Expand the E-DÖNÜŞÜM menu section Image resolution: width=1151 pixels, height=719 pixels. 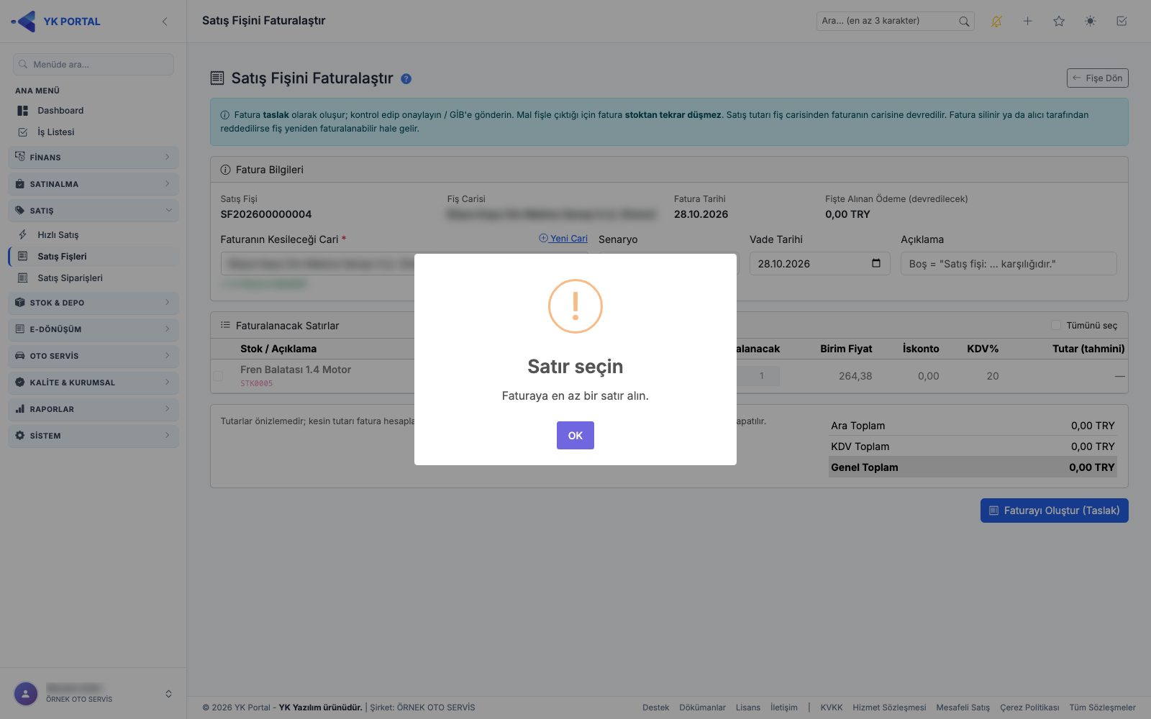coord(94,329)
